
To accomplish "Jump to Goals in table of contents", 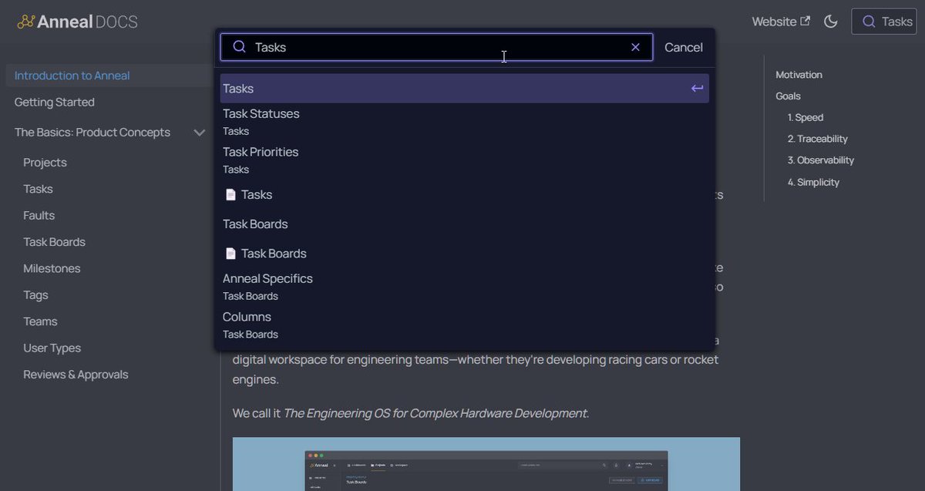I will (788, 96).
